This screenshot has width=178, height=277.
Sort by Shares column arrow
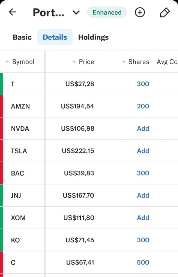124,62
